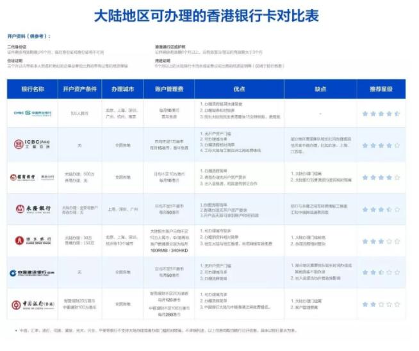This screenshot has height=351, width=419.
Task: Click the 开户资料（供参考）heading
Action: pyautogui.click(x=29, y=36)
